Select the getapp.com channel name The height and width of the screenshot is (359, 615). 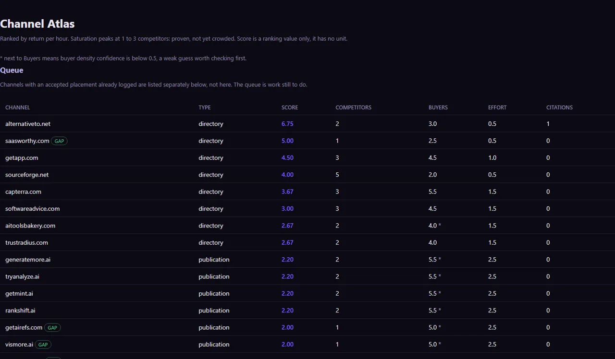[22, 158]
